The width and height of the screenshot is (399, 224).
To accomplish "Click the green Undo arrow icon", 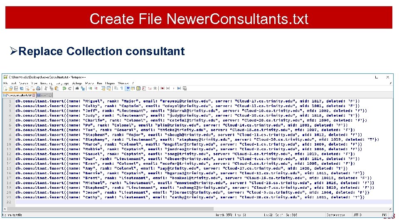I will [64, 88].
